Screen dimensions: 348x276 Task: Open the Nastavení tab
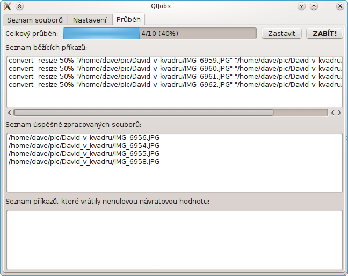90,20
